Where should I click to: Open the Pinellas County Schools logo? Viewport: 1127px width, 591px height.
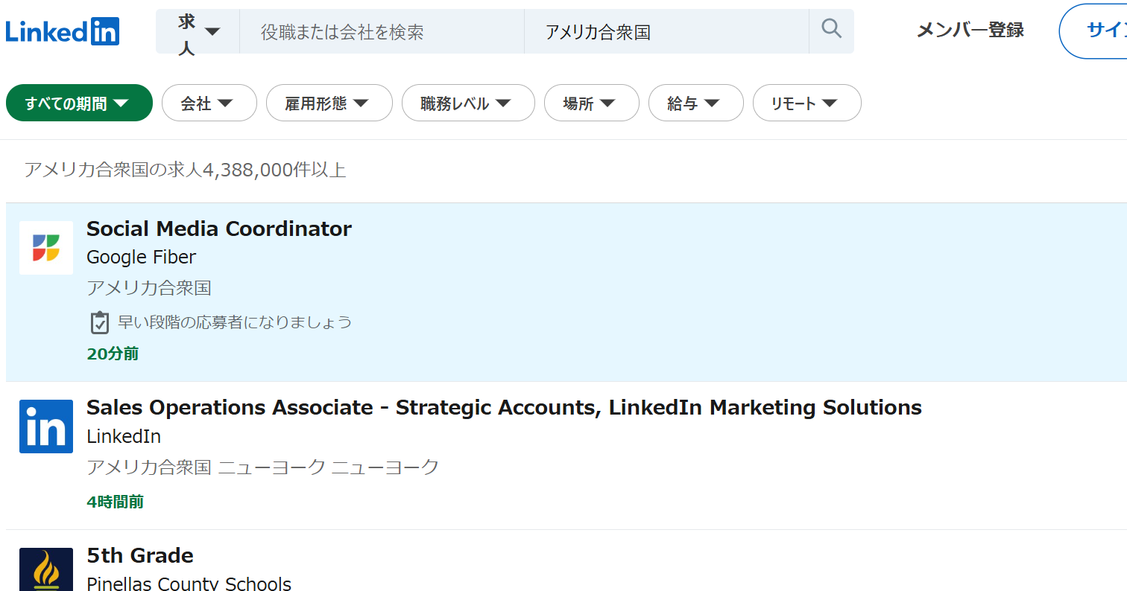point(46,569)
